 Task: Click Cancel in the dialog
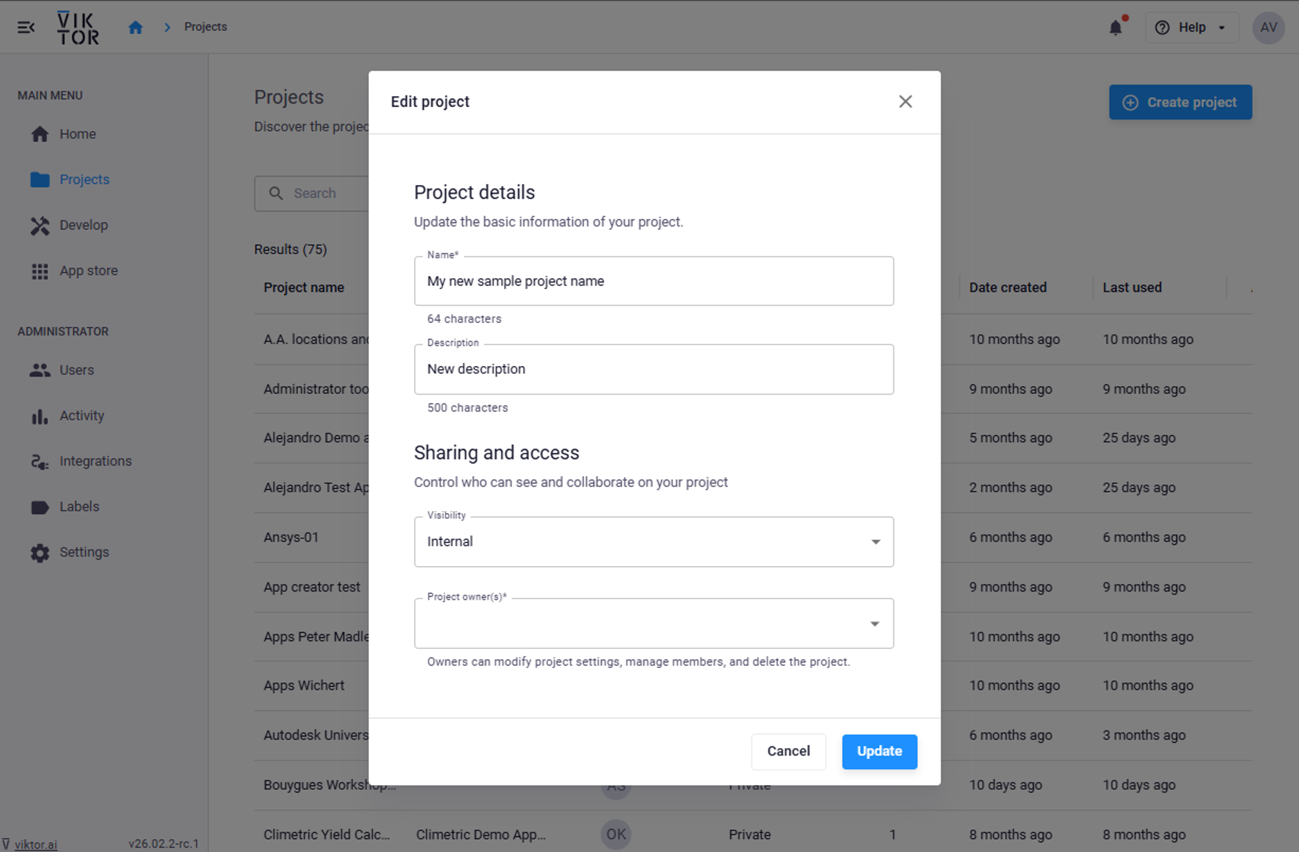coord(788,751)
